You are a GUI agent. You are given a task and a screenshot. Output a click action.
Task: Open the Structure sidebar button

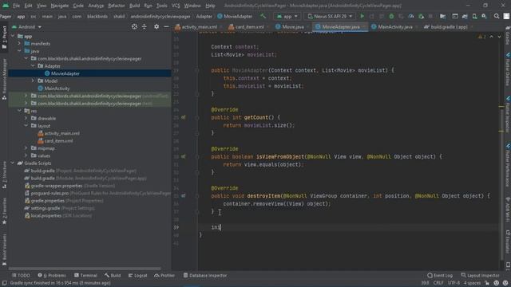(x=4, y=175)
